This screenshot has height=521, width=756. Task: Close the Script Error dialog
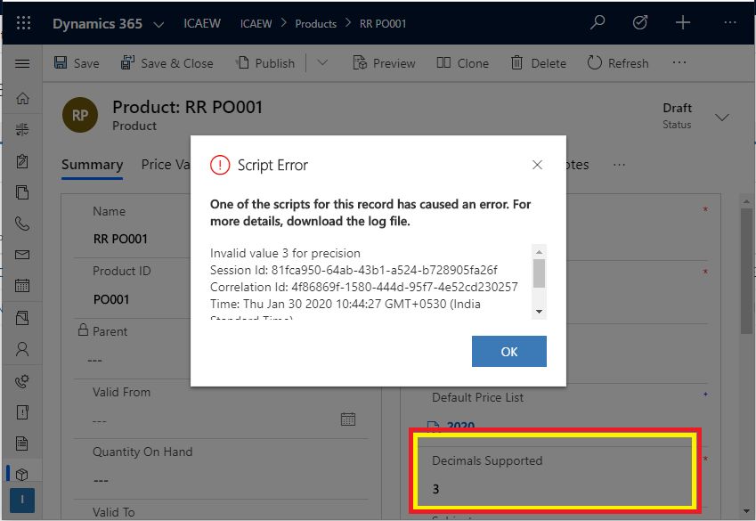[x=537, y=165]
